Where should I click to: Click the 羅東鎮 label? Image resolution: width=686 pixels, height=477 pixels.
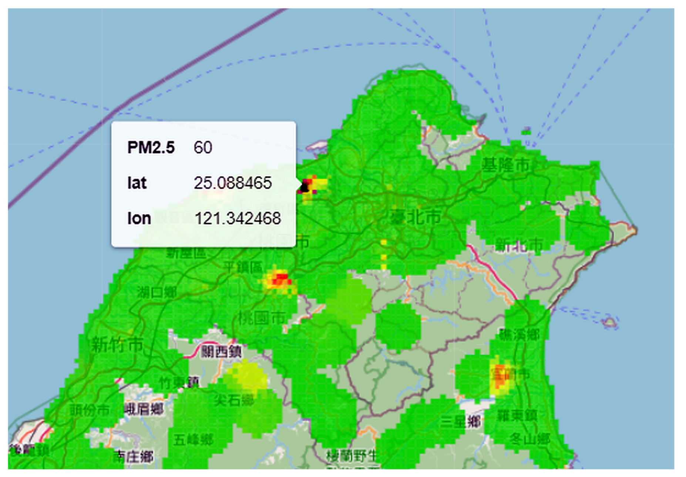(x=517, y=416)
